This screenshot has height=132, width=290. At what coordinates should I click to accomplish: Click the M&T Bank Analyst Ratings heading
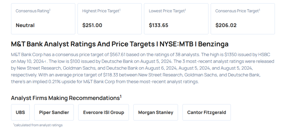[x=120, y=44]
